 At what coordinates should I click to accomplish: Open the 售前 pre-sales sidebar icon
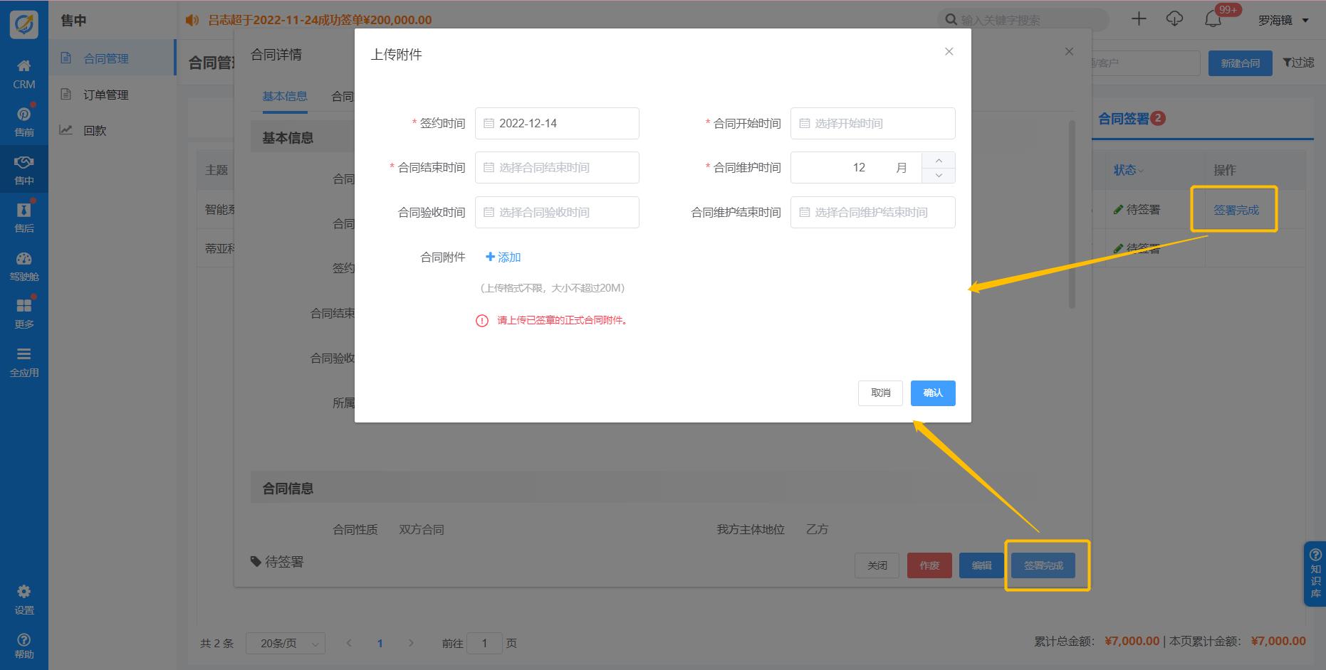point(24,115)
